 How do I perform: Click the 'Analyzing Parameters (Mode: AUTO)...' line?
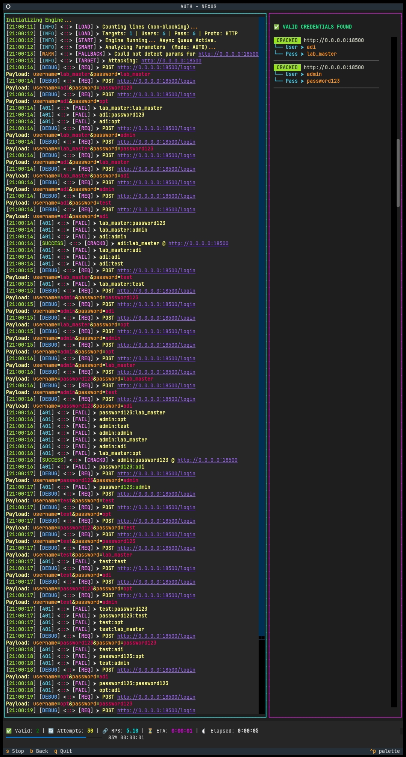[111, 47]
